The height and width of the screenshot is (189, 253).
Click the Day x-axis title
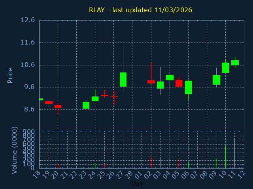pyautogui.click(x=137, y=183)
